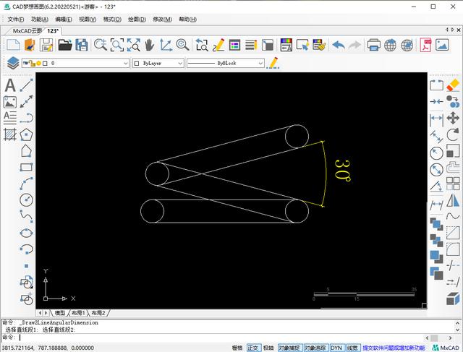Select the Text tool (A)
Viewport: 463px width, 352px height.
tap(10, 85)
